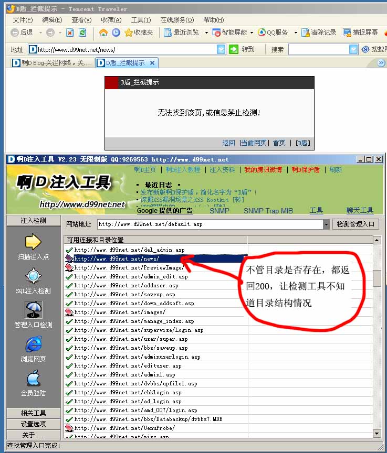Expand the Forward button history dropdown arrow
Viewport: 387px width, 453px height.
60,33
